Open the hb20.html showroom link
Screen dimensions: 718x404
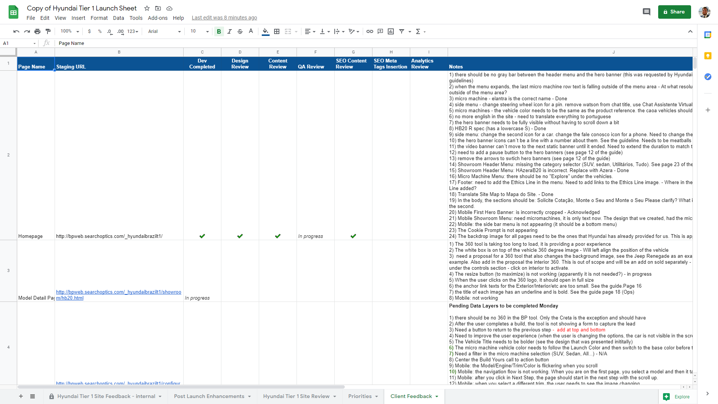(x=119, y=295)
